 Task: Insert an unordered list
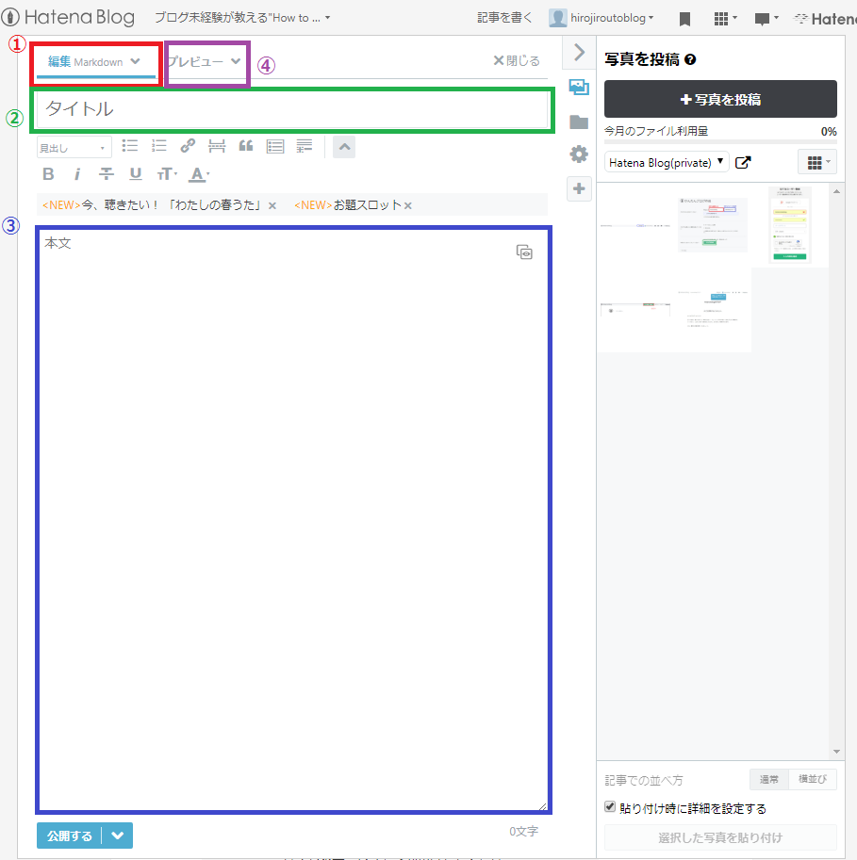pos(129,146)
